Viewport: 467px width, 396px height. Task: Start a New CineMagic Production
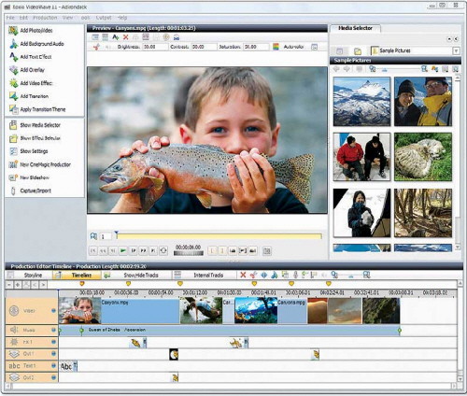40,164
